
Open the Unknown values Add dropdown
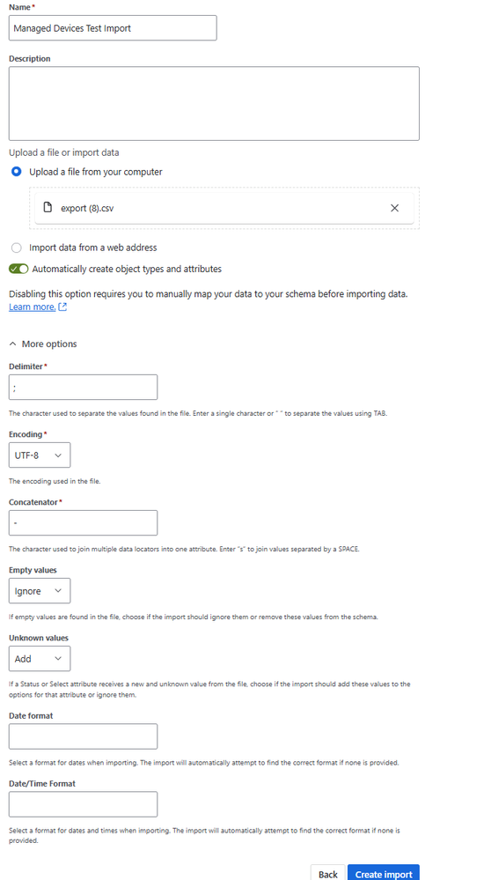[40, 659]
